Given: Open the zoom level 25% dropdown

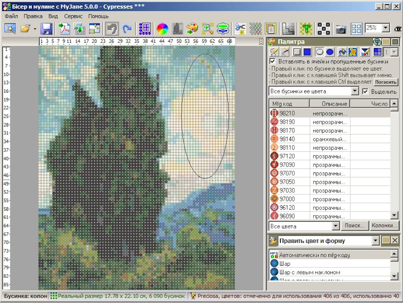Looking at the screenshot, I should pos(386,28).
